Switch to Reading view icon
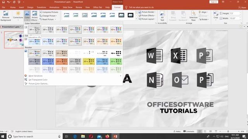248x139 pixels. click(x=210, y=131)
